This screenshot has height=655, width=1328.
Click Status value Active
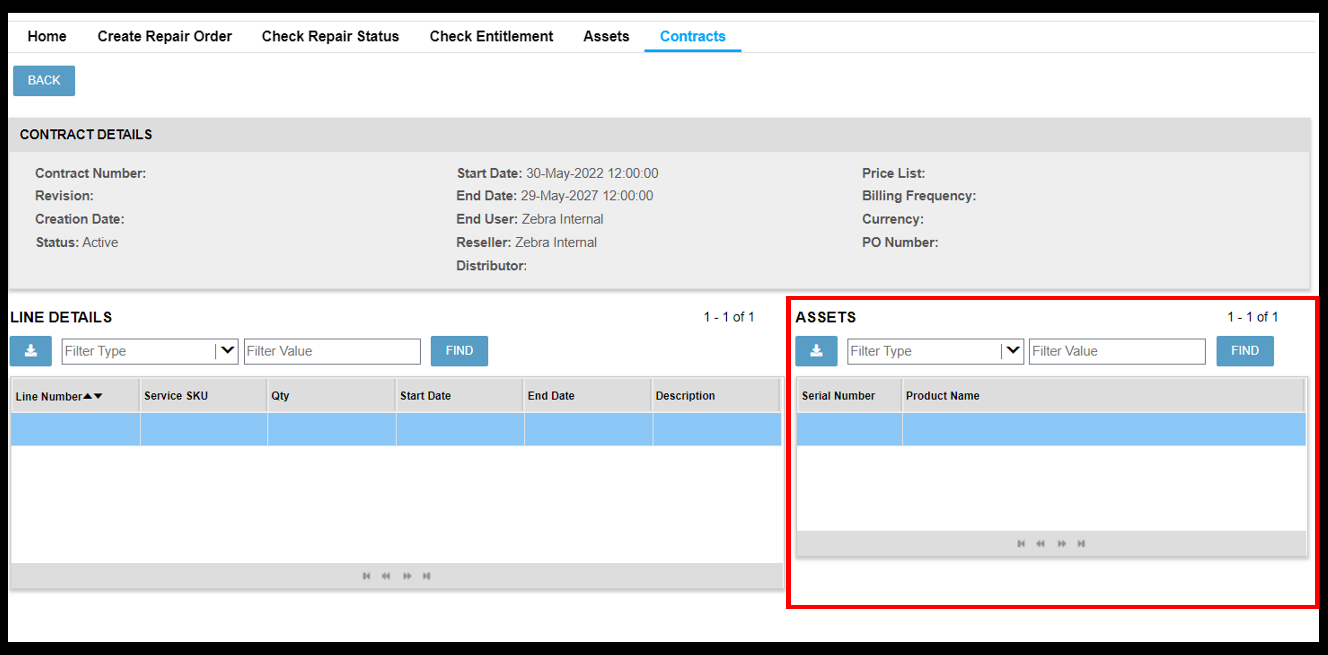pyautogui.click(x=100, y=242)
